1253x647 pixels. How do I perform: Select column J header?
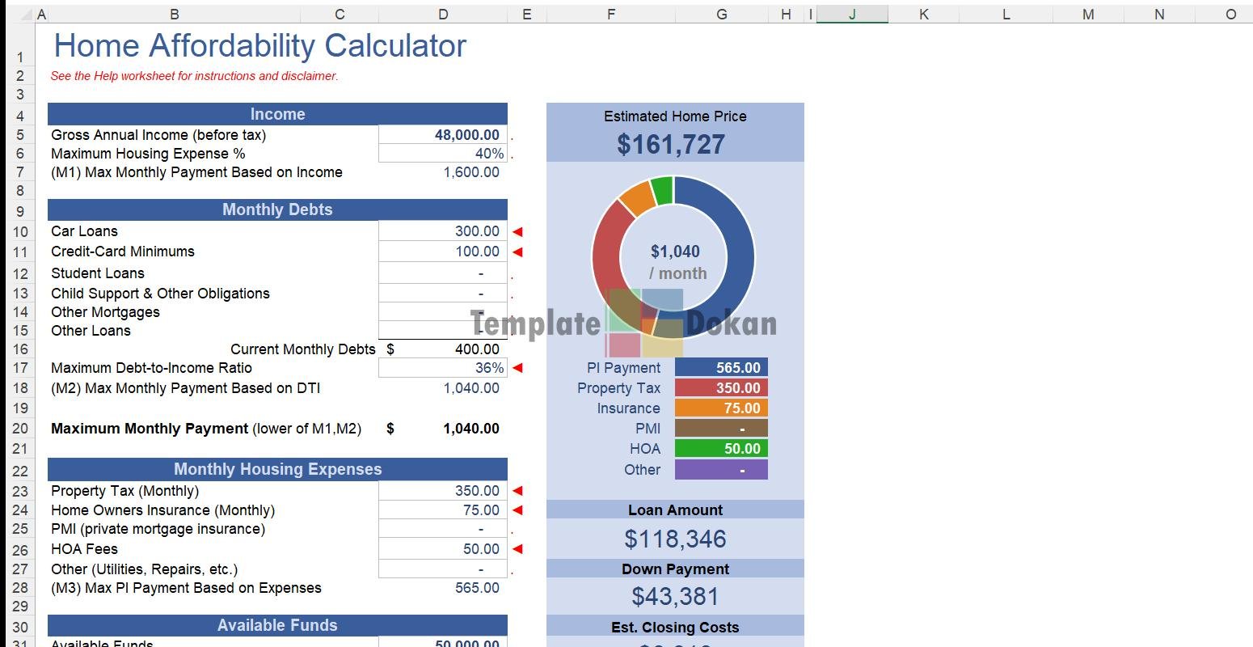pyautogui.click(x=852, y=14)
